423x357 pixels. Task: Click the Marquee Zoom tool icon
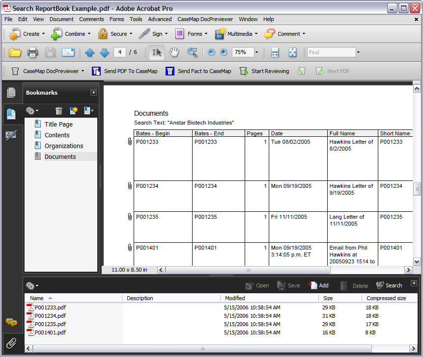pos(192,52)
